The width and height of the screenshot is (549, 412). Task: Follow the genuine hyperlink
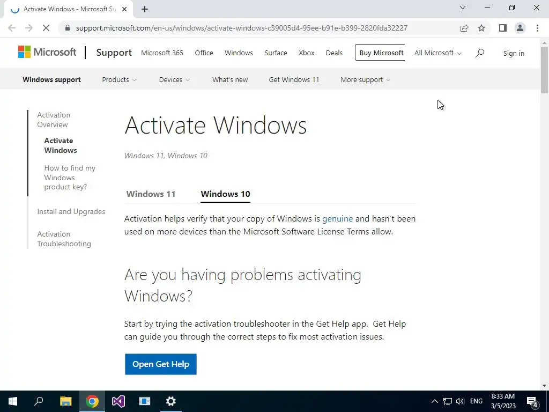coord(338,219)
